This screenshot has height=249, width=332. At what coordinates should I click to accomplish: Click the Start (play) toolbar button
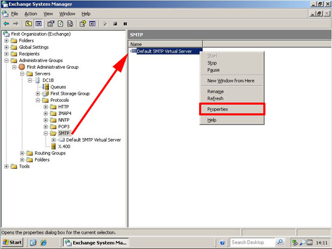pyautogui.click(x=105, y=24)
